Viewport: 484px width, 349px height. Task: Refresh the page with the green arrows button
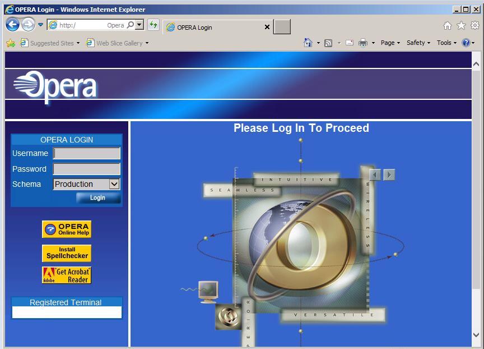pos(153,25)
